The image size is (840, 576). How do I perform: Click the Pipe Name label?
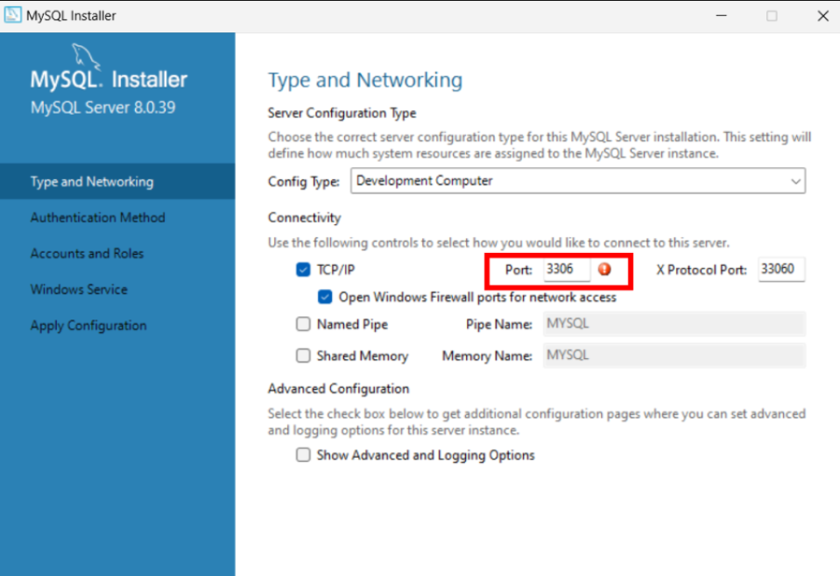click(498, 325)
